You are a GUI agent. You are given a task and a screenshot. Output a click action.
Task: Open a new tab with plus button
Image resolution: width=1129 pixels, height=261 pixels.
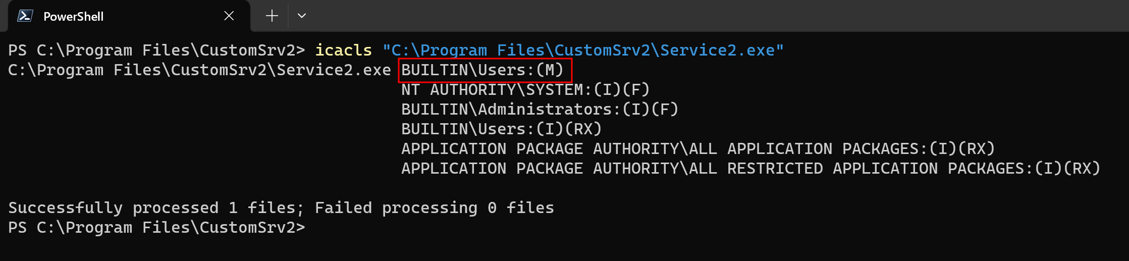pos(272,16)
